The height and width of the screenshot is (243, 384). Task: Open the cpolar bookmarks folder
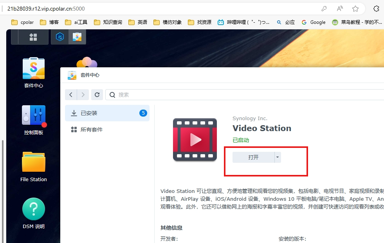tap(23, 22)
